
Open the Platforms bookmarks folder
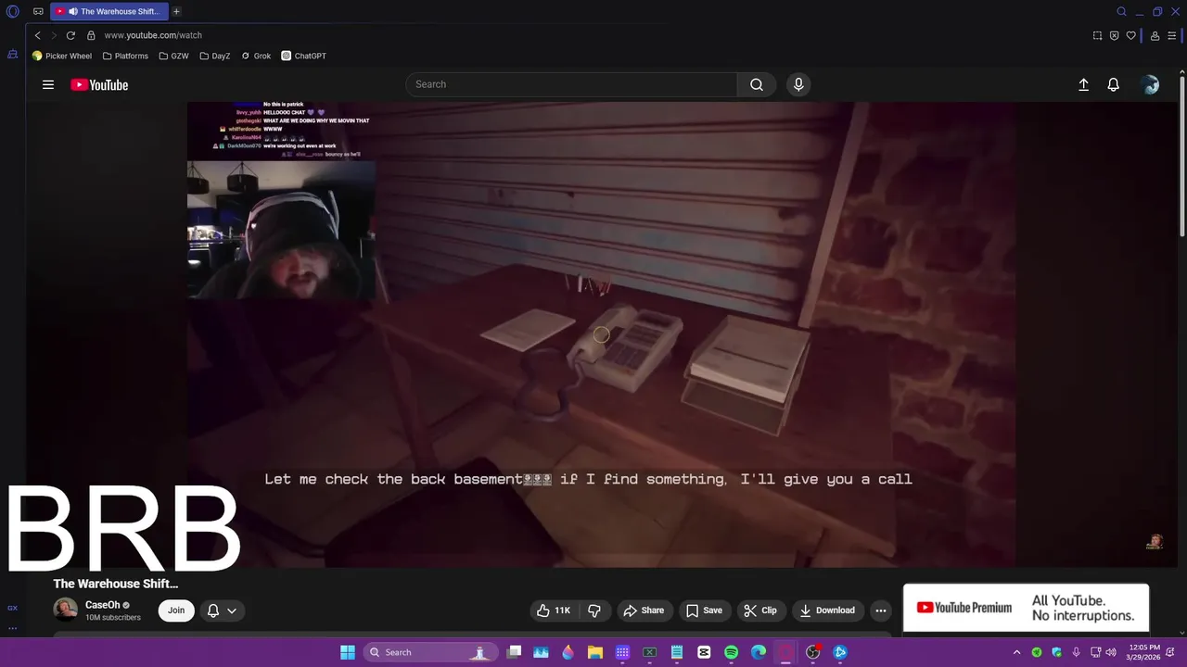point(125,56)
